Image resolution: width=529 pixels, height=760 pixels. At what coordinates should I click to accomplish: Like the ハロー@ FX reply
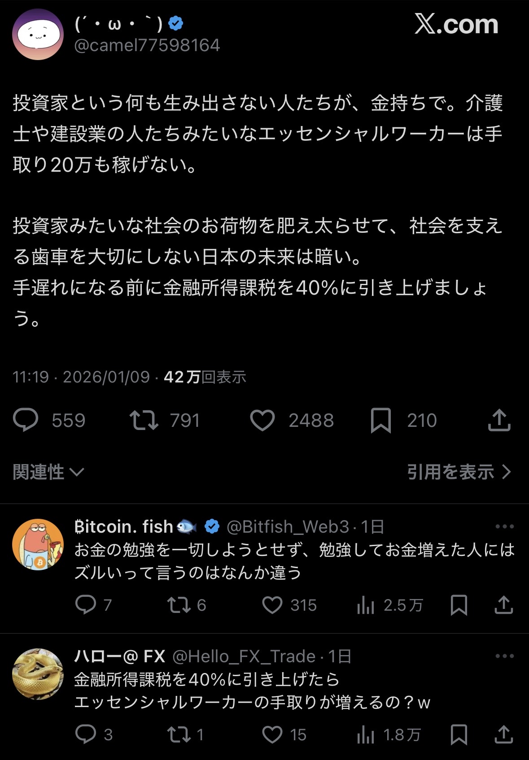click(272, 734)
